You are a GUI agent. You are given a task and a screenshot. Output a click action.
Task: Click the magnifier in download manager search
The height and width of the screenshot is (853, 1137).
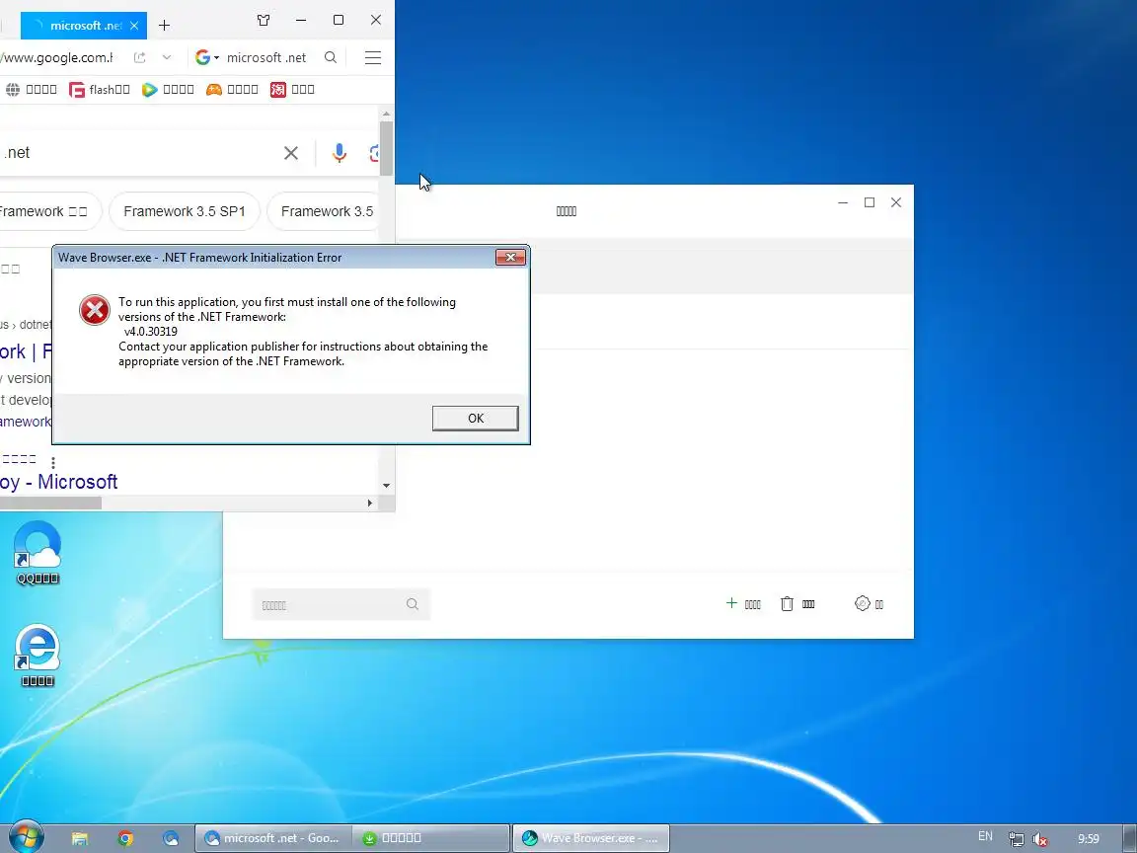413,604
